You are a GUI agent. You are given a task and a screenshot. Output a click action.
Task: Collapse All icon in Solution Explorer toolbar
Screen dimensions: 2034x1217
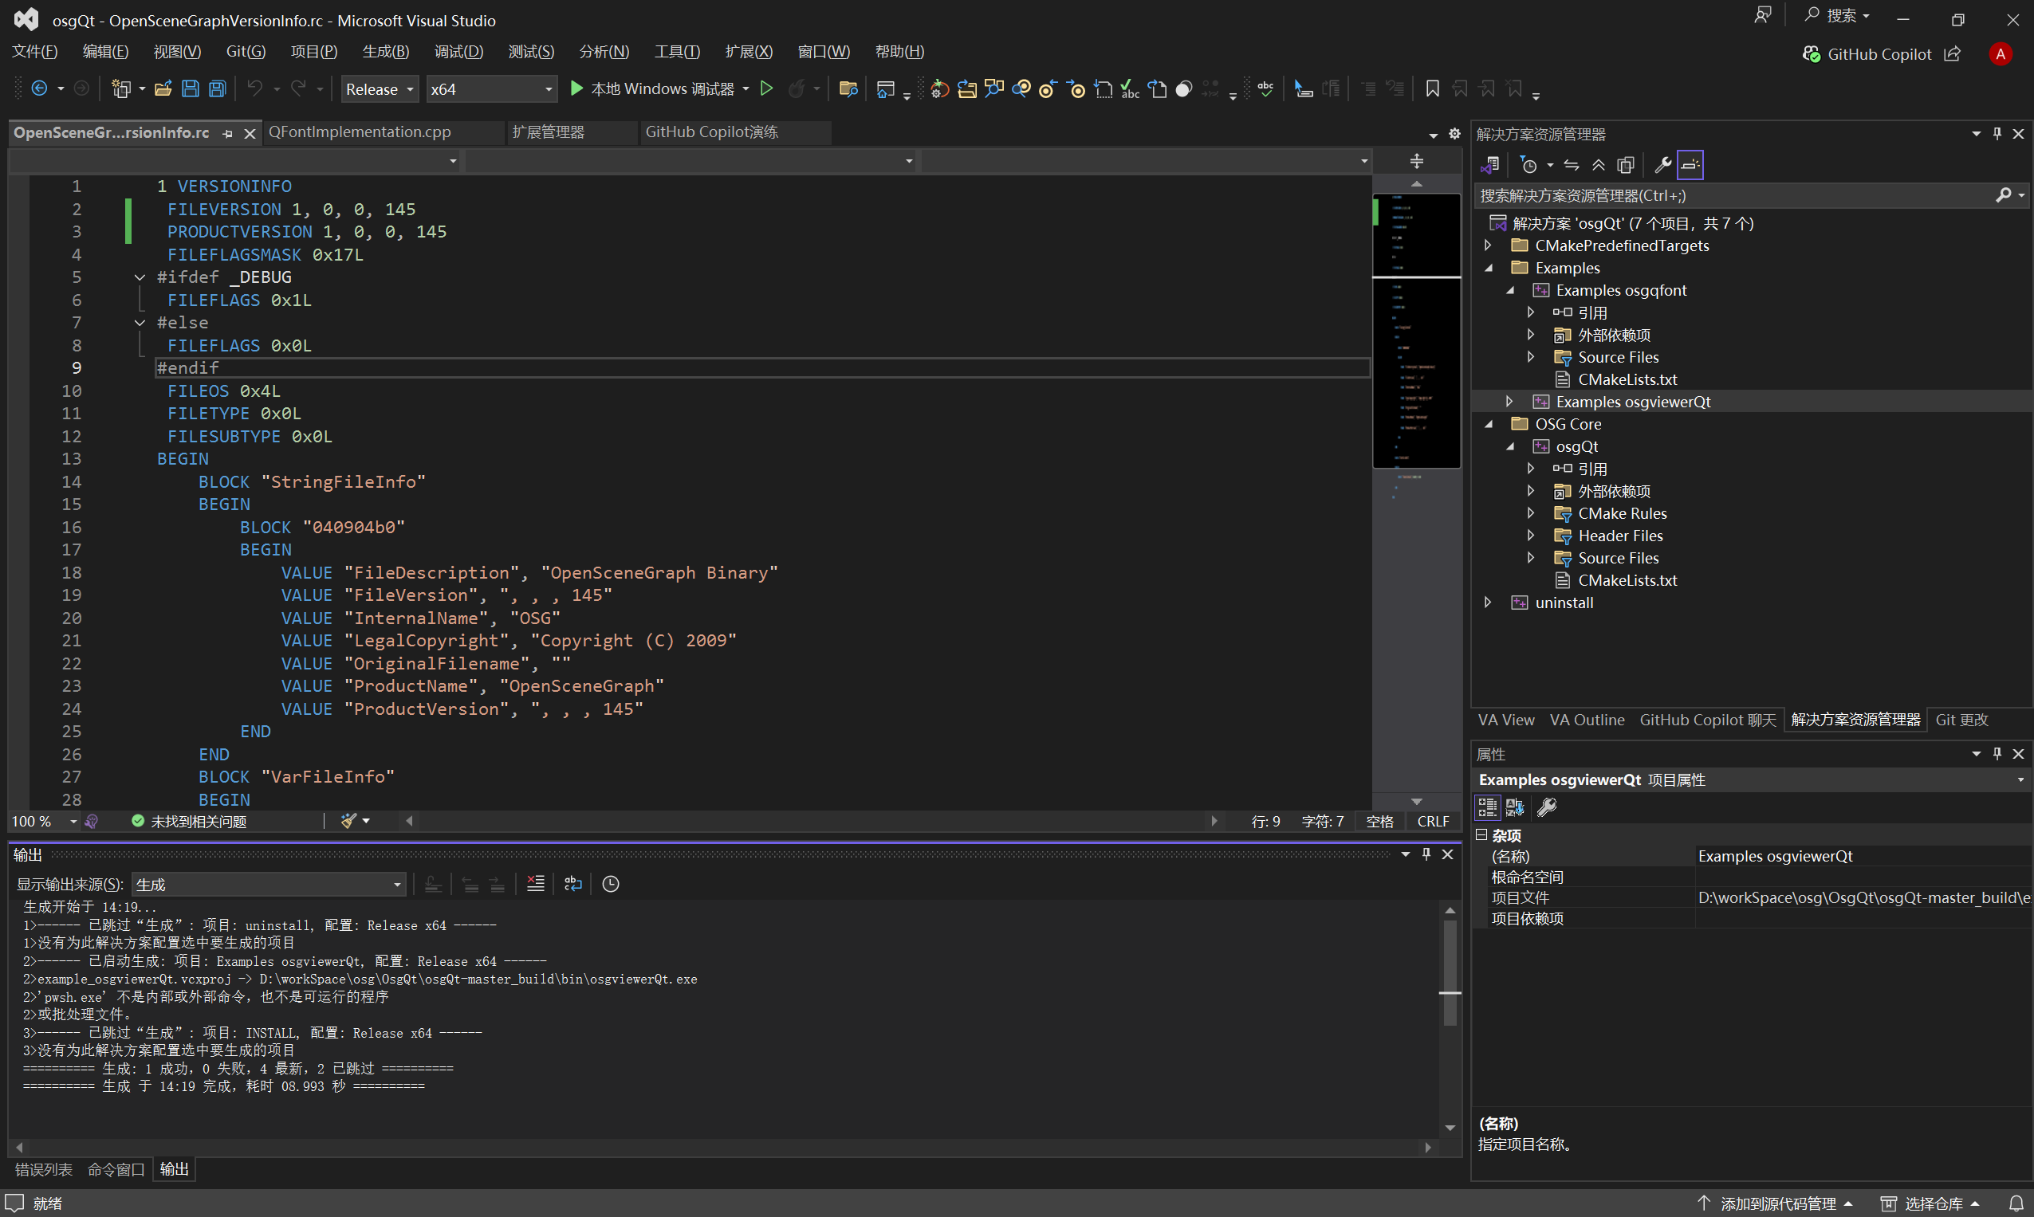coord(1599,165)
